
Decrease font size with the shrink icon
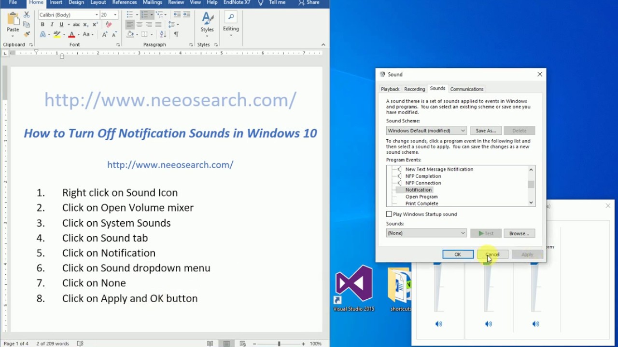[114, 34]
